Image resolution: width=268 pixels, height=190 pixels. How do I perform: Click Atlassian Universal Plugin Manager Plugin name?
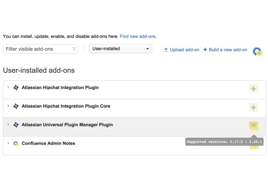pos(67,125)
